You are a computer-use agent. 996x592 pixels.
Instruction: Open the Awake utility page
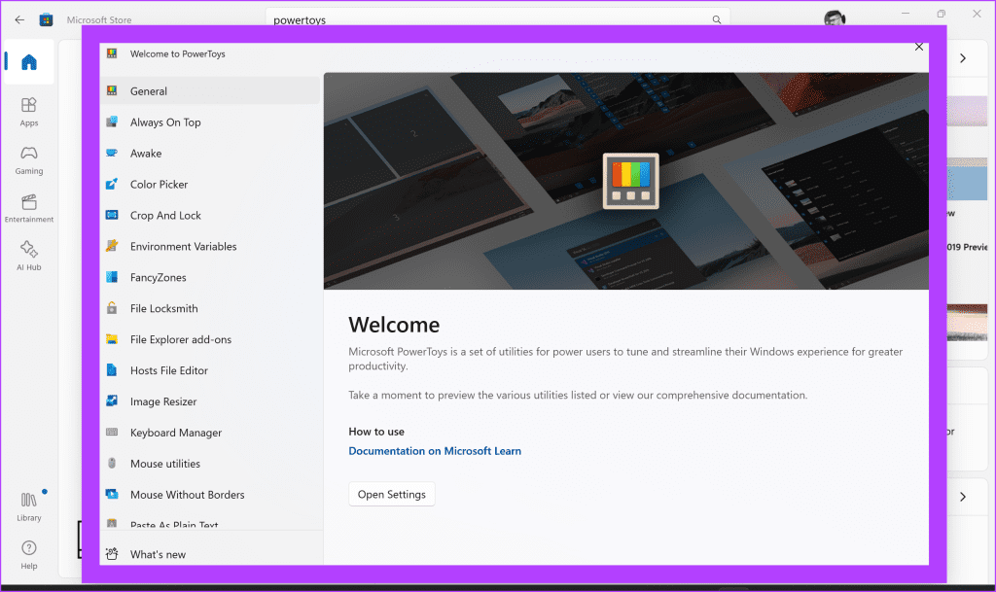210,153
